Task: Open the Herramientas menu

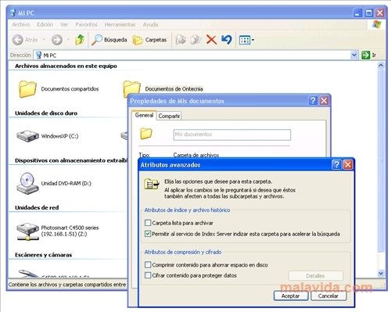Action: coord(120,24)
